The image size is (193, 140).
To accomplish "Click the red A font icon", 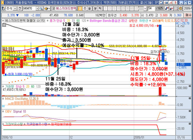I will pyautogui.click(x=171, y=2).
